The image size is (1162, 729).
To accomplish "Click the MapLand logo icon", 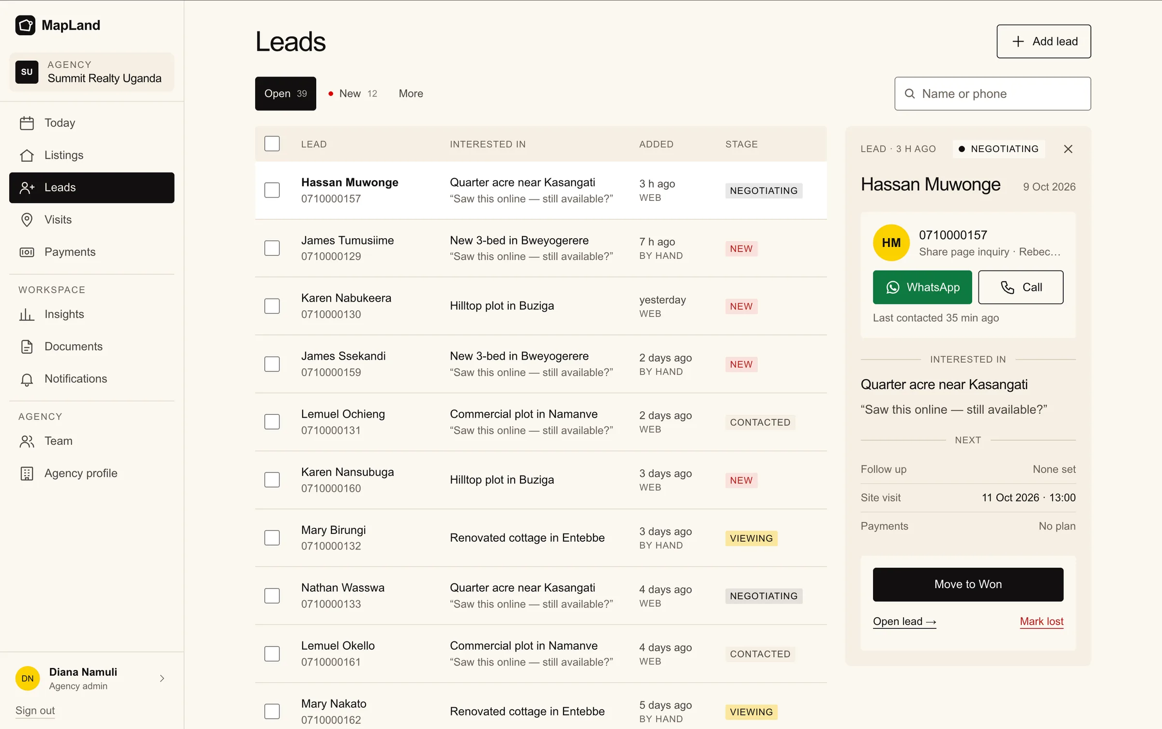I will 25,25.
